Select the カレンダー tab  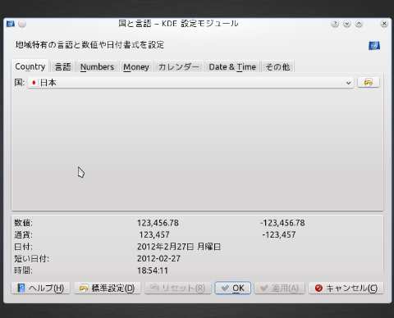tap(178, 67)
